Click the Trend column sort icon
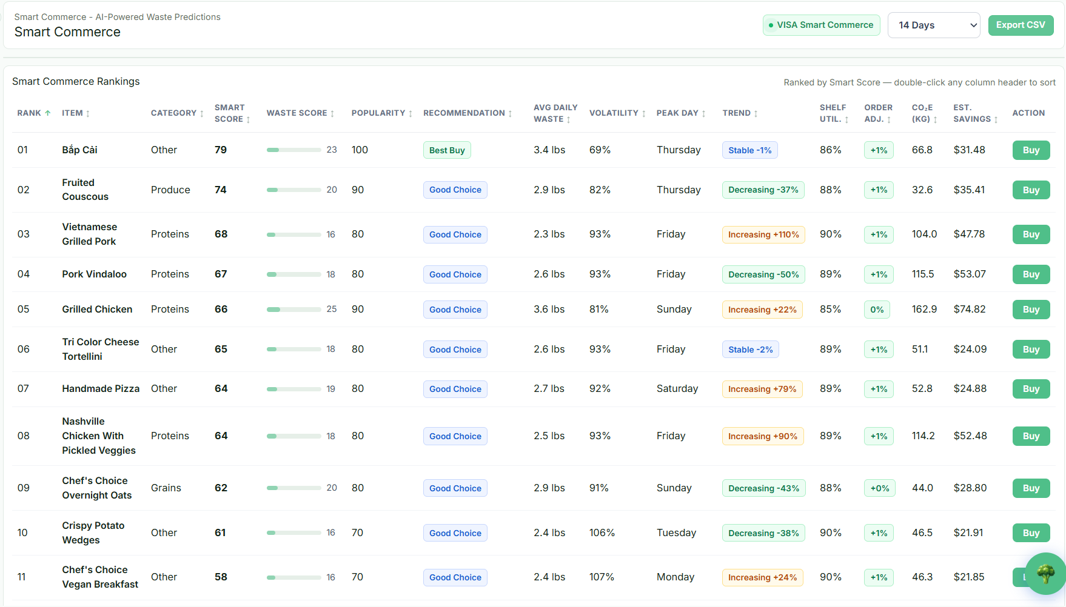This screenshot has height=607, width=1066. [756, 114]
